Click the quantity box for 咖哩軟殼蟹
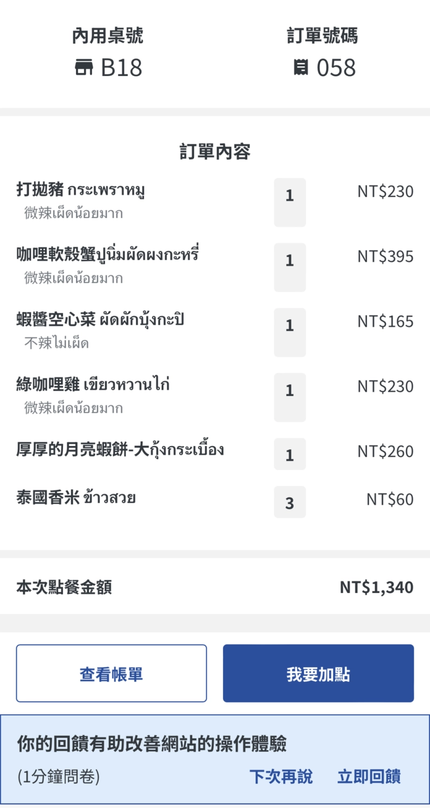Screen dimensions: 430x808 pos(290,267)
